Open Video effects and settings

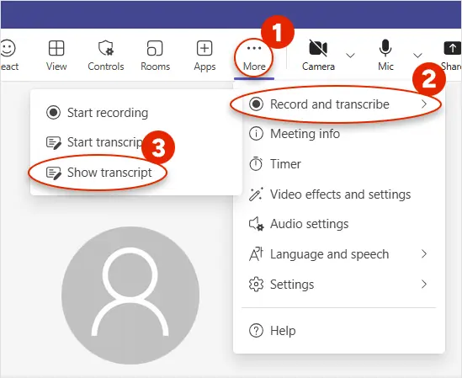338,194
